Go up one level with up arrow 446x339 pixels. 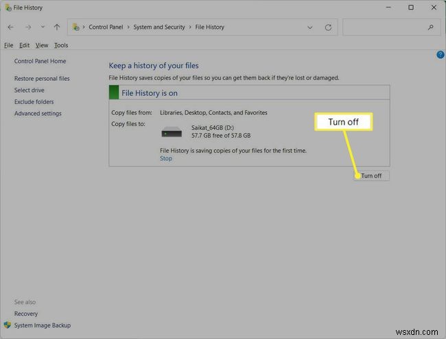tap(57, 27)
